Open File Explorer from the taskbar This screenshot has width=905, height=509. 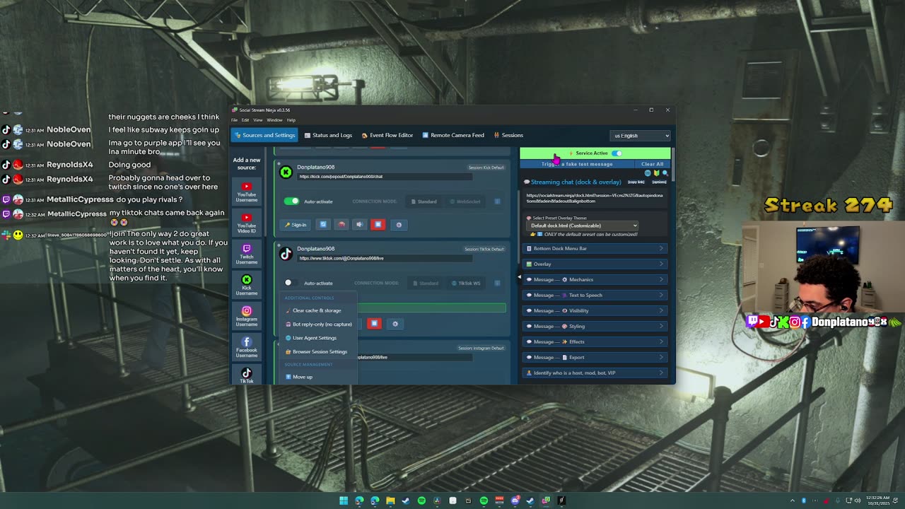(390, 501)
